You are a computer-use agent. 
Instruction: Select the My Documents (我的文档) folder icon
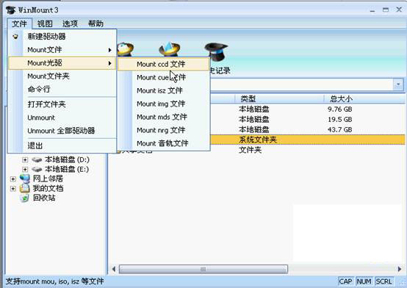(x=25, y=188)
